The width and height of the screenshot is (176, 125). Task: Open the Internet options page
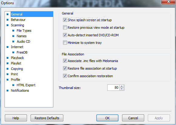pos(17,47)
